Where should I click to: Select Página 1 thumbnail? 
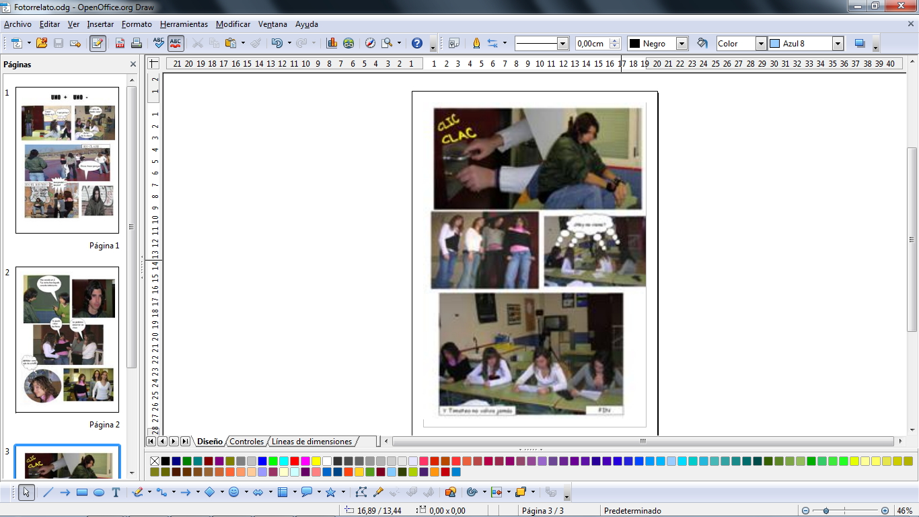click(67, 160)
